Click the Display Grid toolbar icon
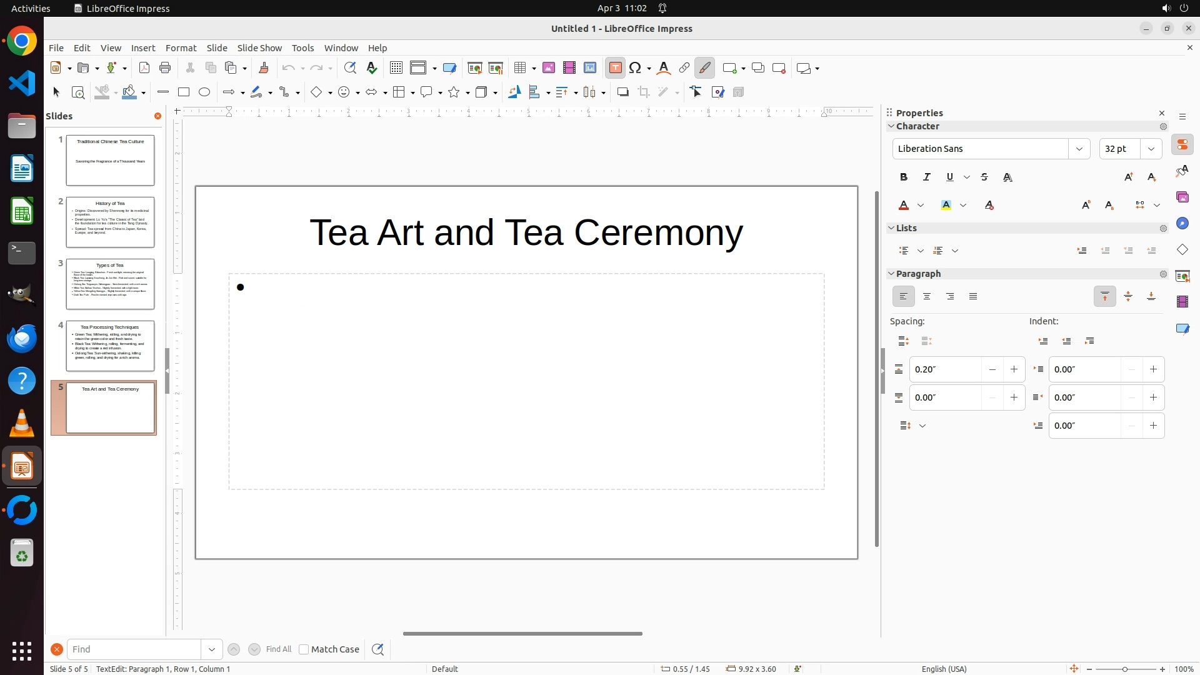The width and height of the screenshot is (1200, 675). point(396,68)
